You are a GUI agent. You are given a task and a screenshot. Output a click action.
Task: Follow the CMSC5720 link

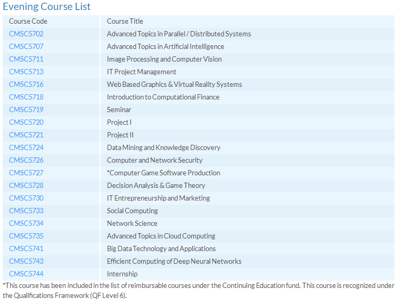coord(26,122)
